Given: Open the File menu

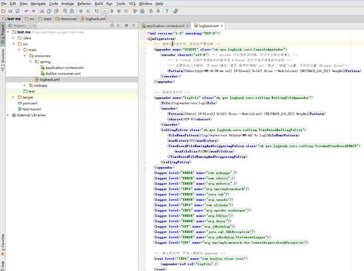Looking at the screenshot, I should pyautogui.click(x=4, y=3).
